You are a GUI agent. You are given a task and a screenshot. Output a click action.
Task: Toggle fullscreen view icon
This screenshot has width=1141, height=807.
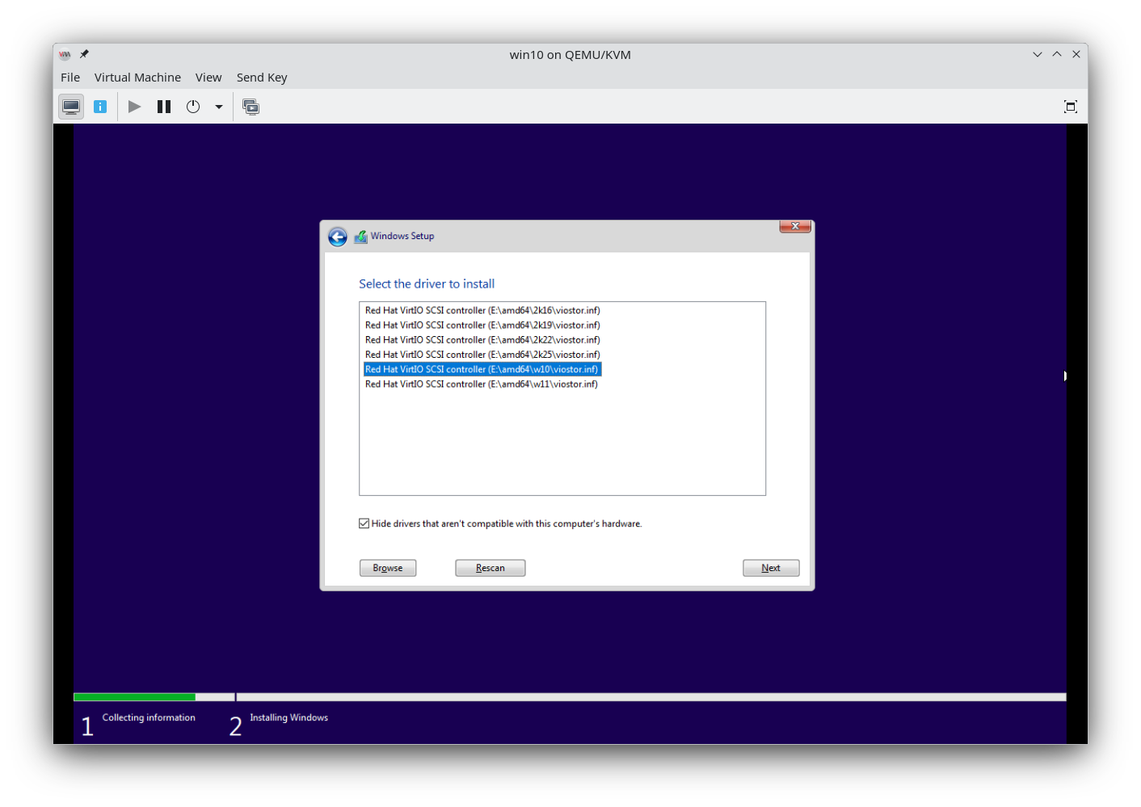click(x=1071, y=107)
